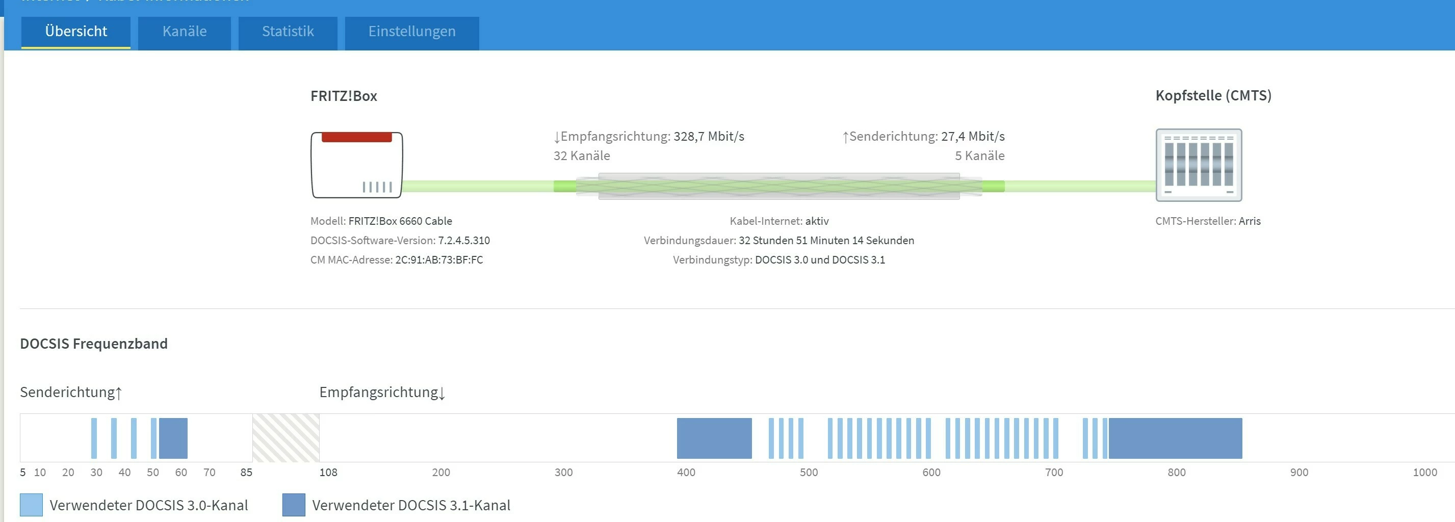Click the 108 MHz axis label
Image resolution: width=1455 pixels, height=522 pixels.
pyautogui.click(x=328, y=472)
